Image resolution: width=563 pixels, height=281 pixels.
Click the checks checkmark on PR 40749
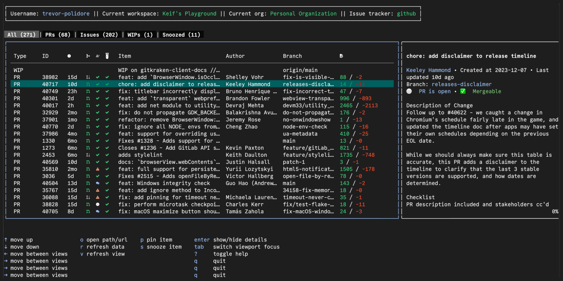point(107,91)
